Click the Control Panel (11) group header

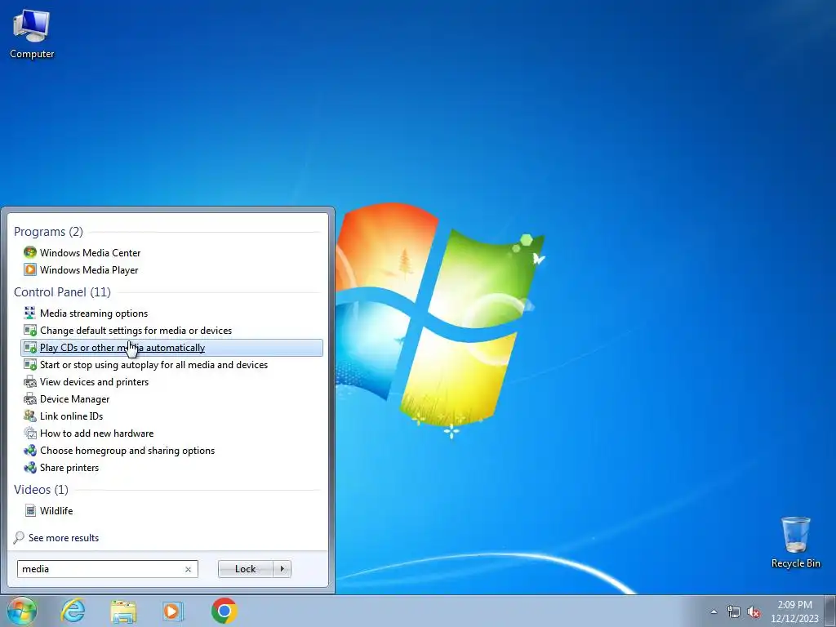62,292
